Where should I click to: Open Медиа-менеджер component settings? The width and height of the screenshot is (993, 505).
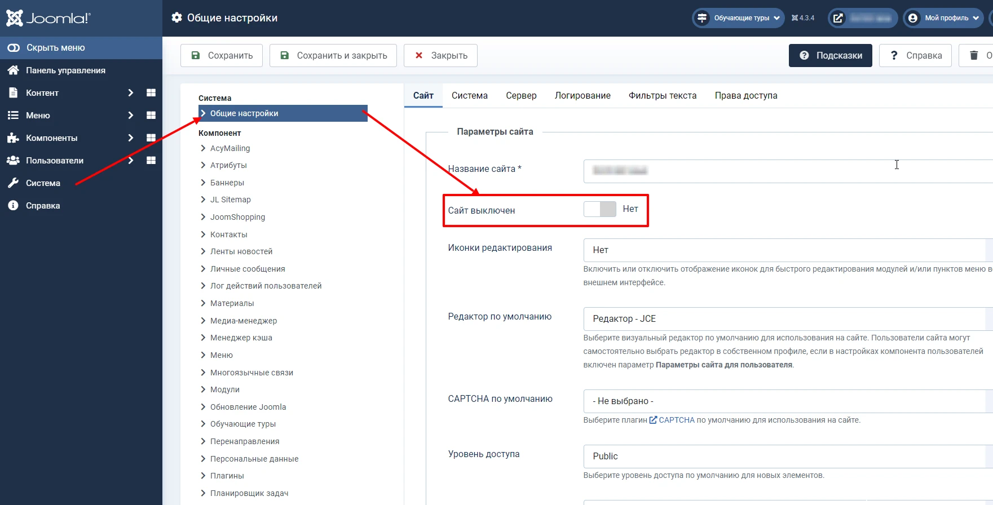(x=243, y=321)
